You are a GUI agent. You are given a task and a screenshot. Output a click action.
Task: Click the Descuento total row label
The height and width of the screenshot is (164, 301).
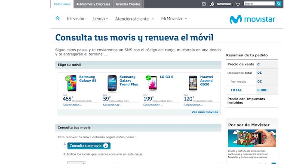[240, 73]
